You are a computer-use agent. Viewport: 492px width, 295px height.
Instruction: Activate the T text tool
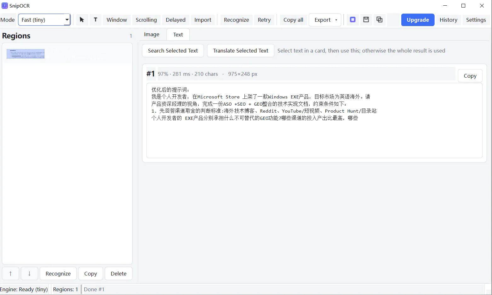click(x=95, y=20)
